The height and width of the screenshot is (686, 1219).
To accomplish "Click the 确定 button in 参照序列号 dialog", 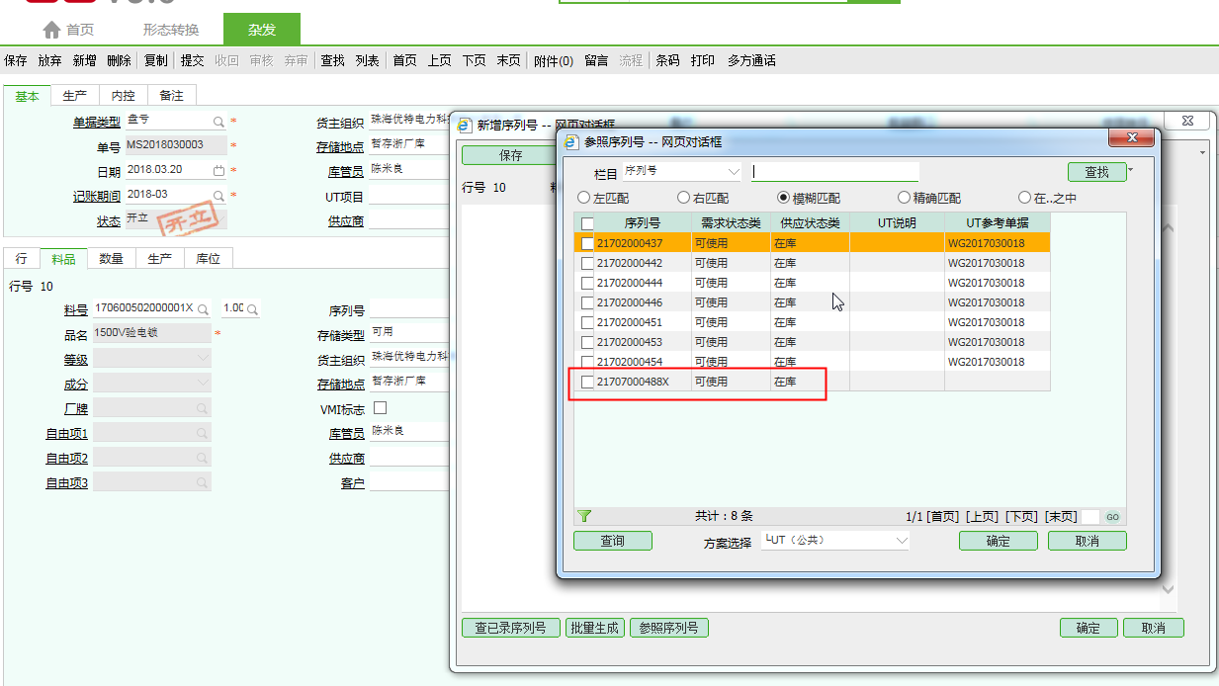I will (998, 541).
